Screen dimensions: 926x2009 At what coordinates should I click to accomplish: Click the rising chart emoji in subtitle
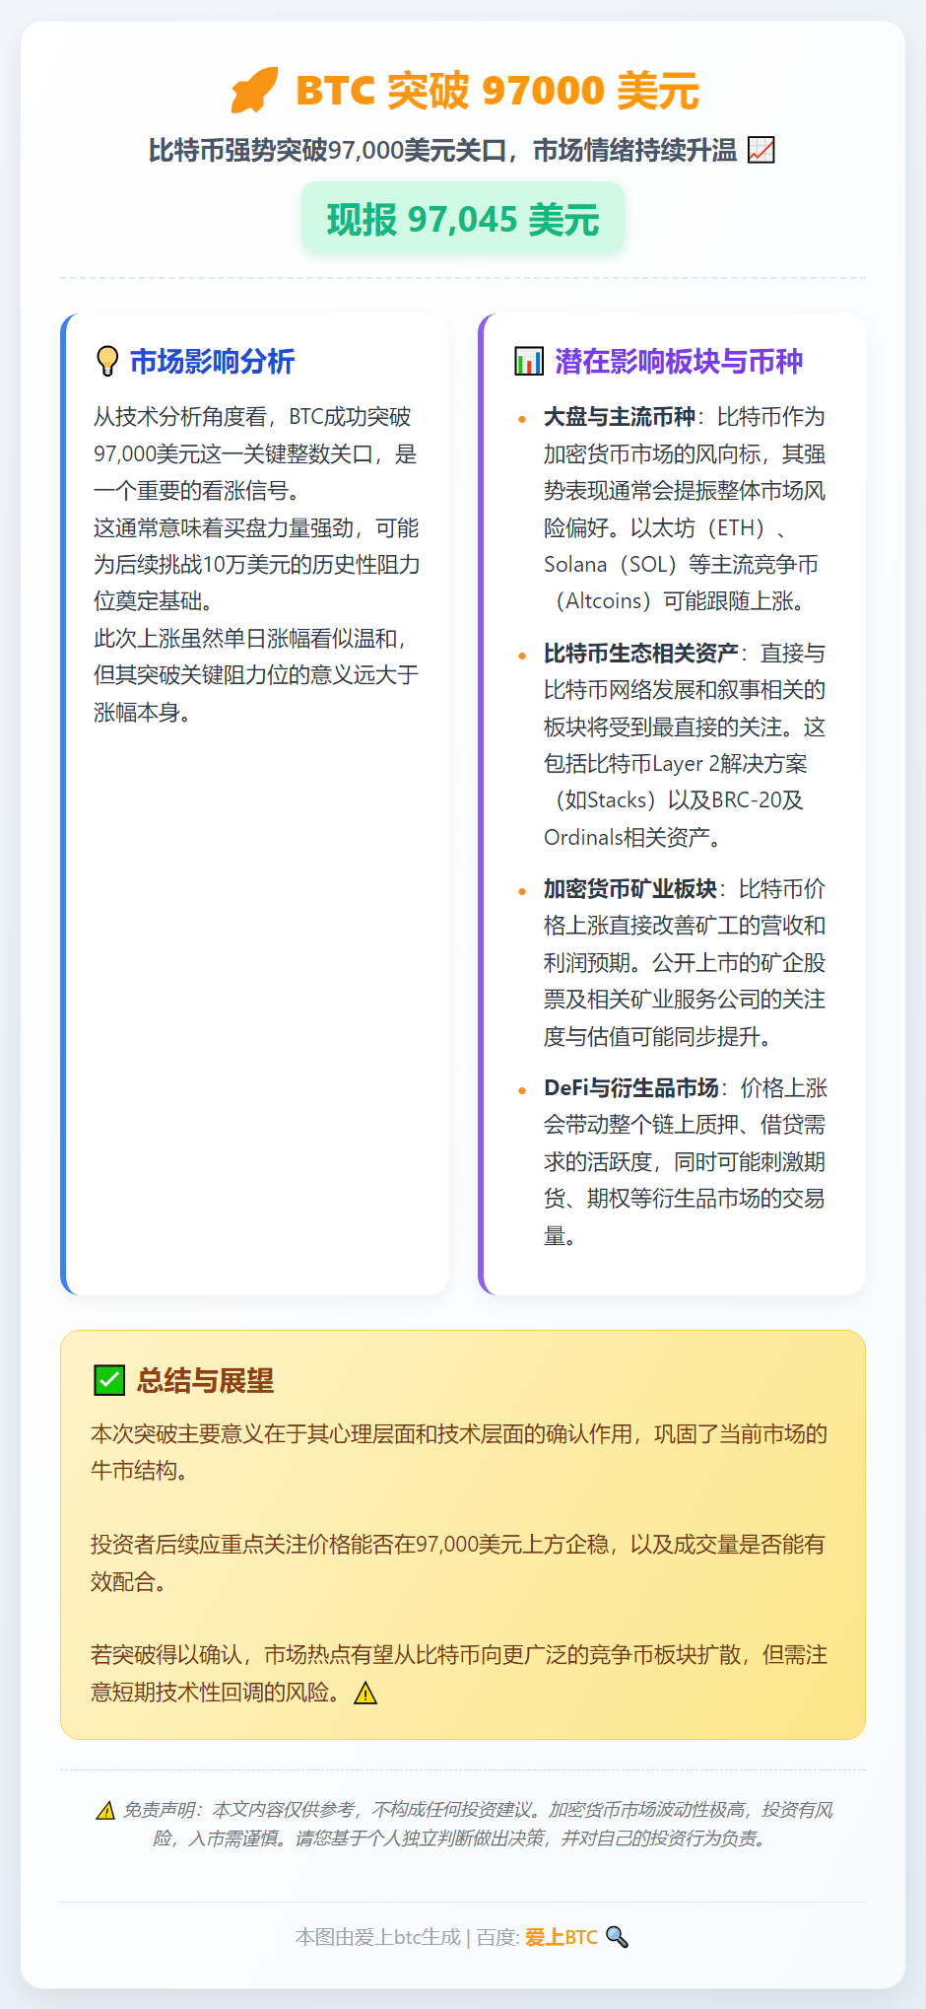[x=761, y=150]
